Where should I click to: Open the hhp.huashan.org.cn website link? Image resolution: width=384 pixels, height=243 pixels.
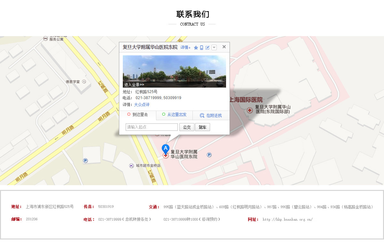coord(288,220)
